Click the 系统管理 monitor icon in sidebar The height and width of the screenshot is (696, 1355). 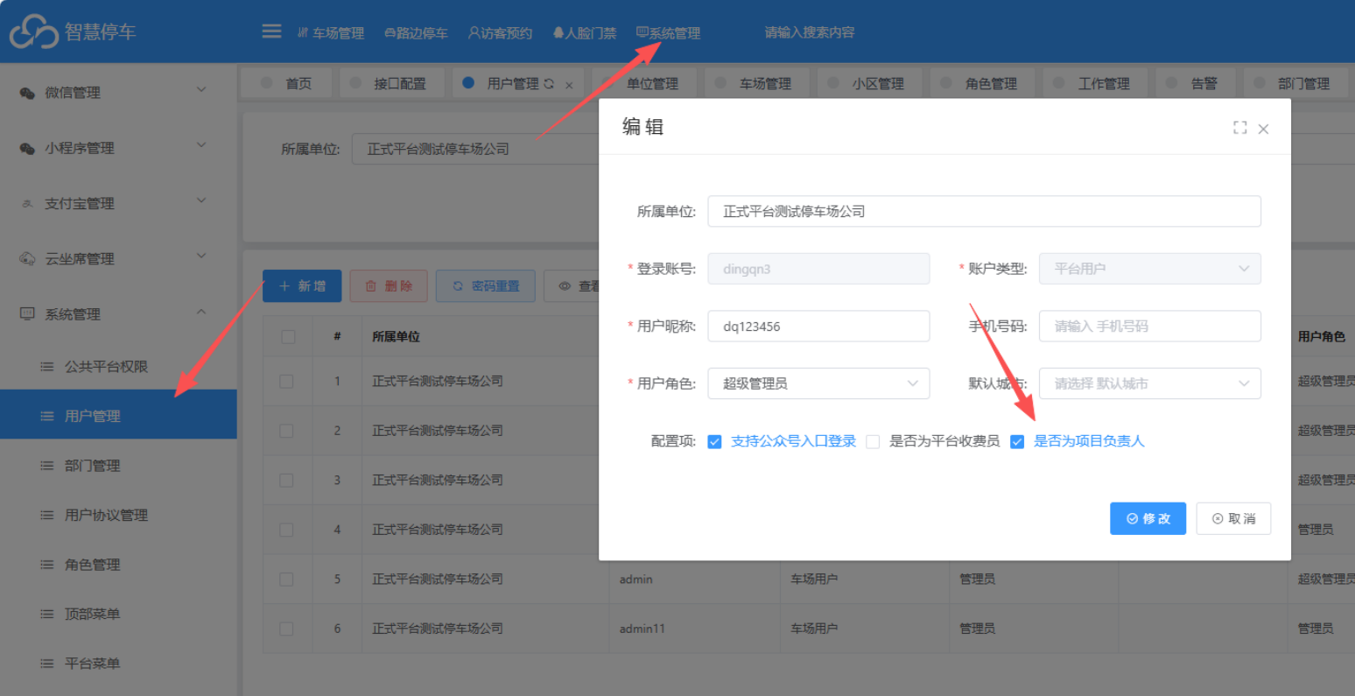click(27, 314)
